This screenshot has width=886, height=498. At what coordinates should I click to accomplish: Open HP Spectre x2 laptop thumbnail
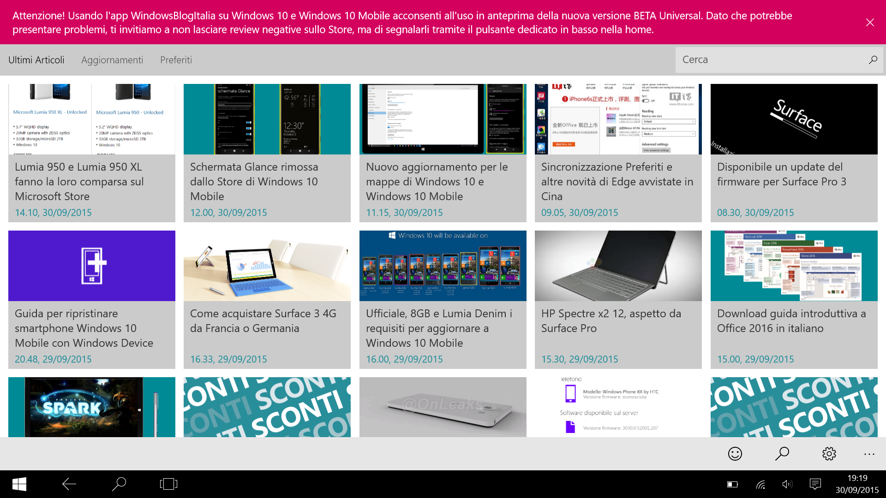pyautogui.click(x=618, y=266)
